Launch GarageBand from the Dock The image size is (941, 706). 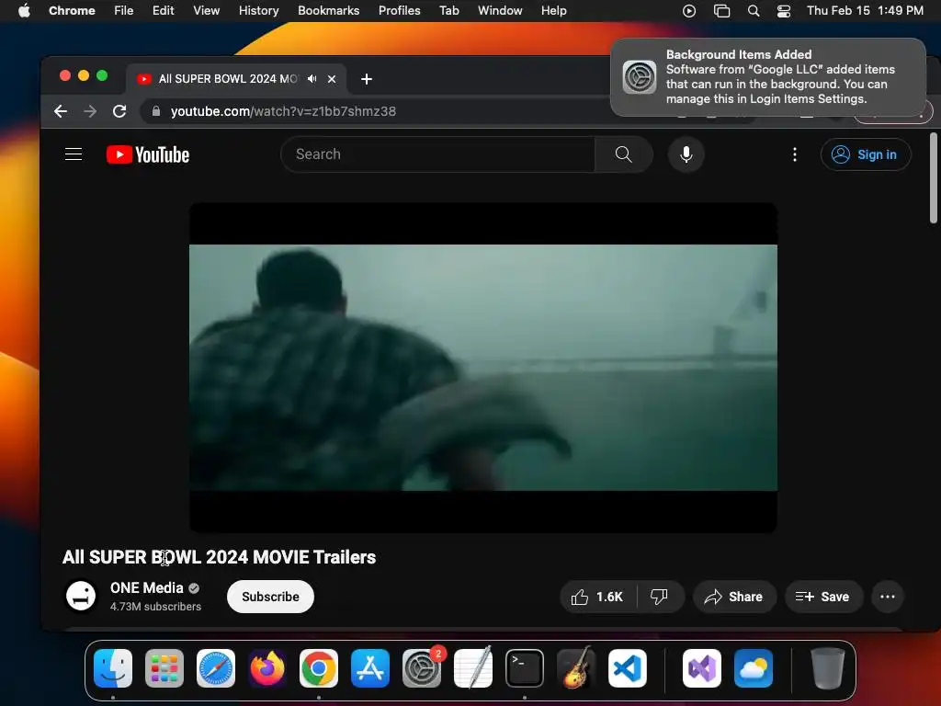tap(576, 667)
